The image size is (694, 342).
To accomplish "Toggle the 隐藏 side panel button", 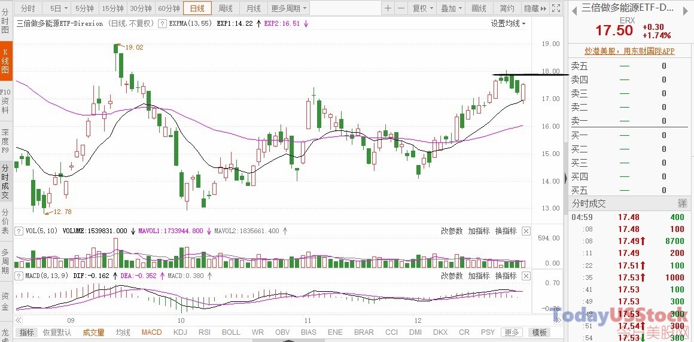I will point(535,8).
